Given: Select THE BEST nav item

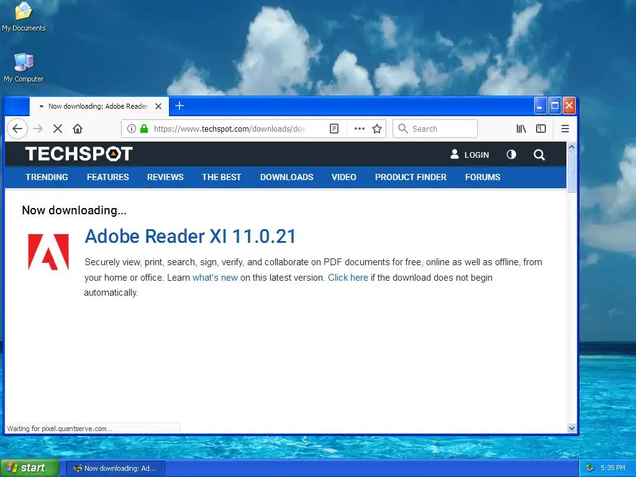Looking at the screenshot, I should point(222,177).
